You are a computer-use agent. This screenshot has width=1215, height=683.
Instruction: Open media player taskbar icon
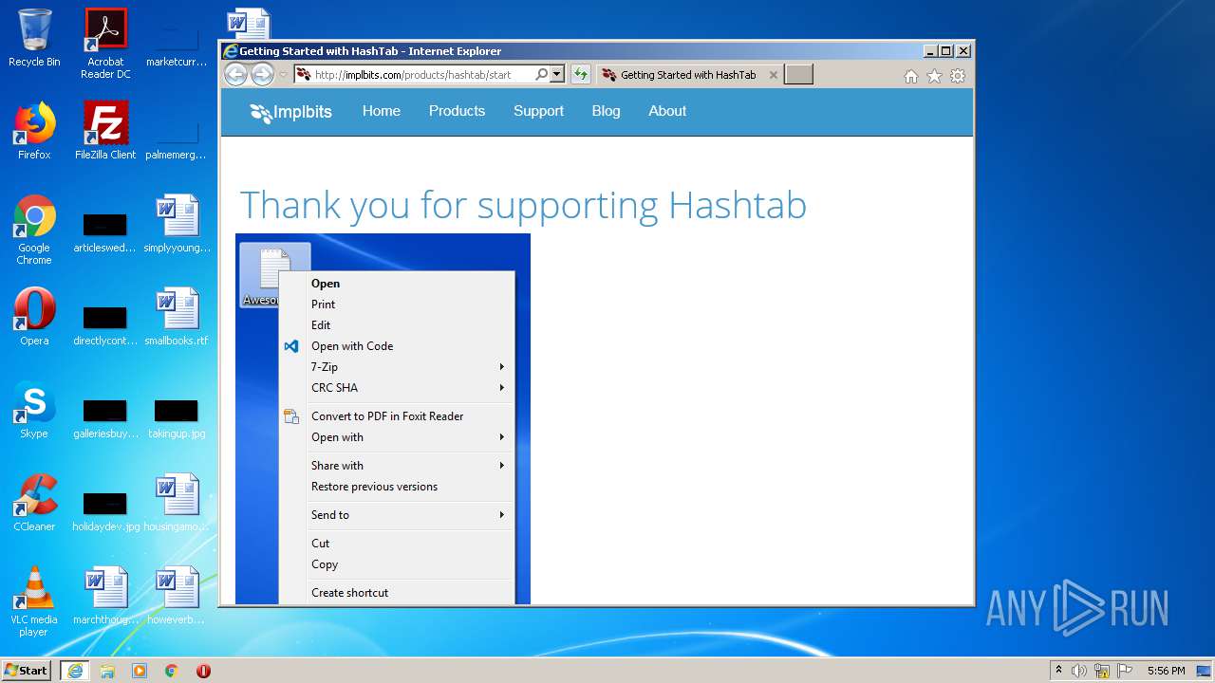pyautogui.click(x=140, y=671)
